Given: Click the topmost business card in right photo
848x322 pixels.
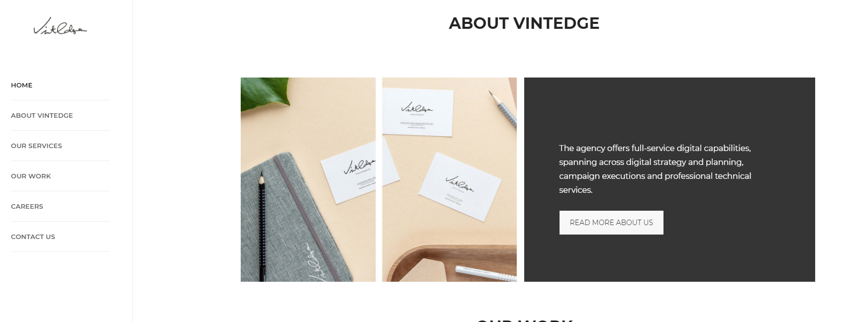Looking at the screenshot, I should click(x=418, y=112).
